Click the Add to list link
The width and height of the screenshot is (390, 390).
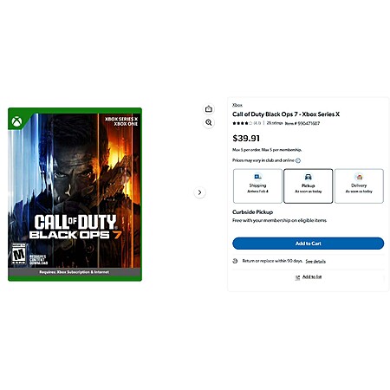click(312, 276)
